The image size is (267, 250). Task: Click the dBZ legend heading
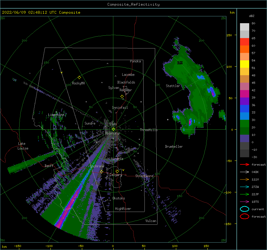tap(252, 16)
